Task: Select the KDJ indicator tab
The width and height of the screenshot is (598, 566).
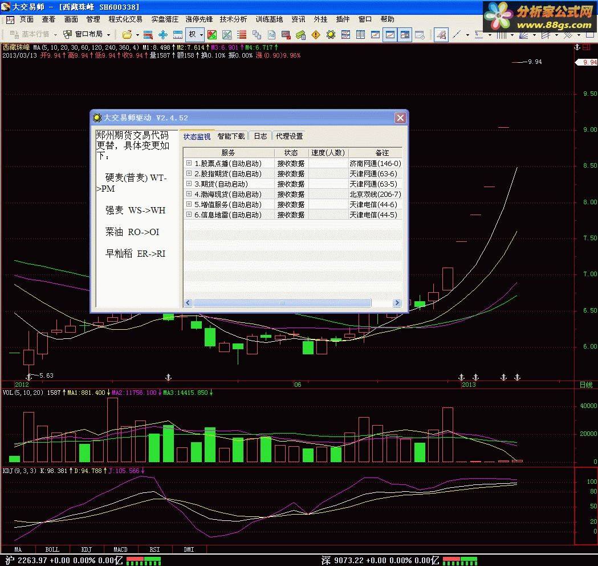Action: click(87, 549)
